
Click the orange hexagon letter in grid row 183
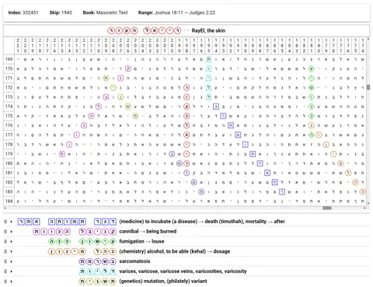363,192
